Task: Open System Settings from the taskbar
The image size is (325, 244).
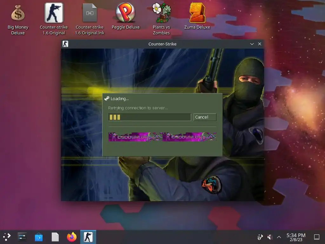Action: (22, 237)
